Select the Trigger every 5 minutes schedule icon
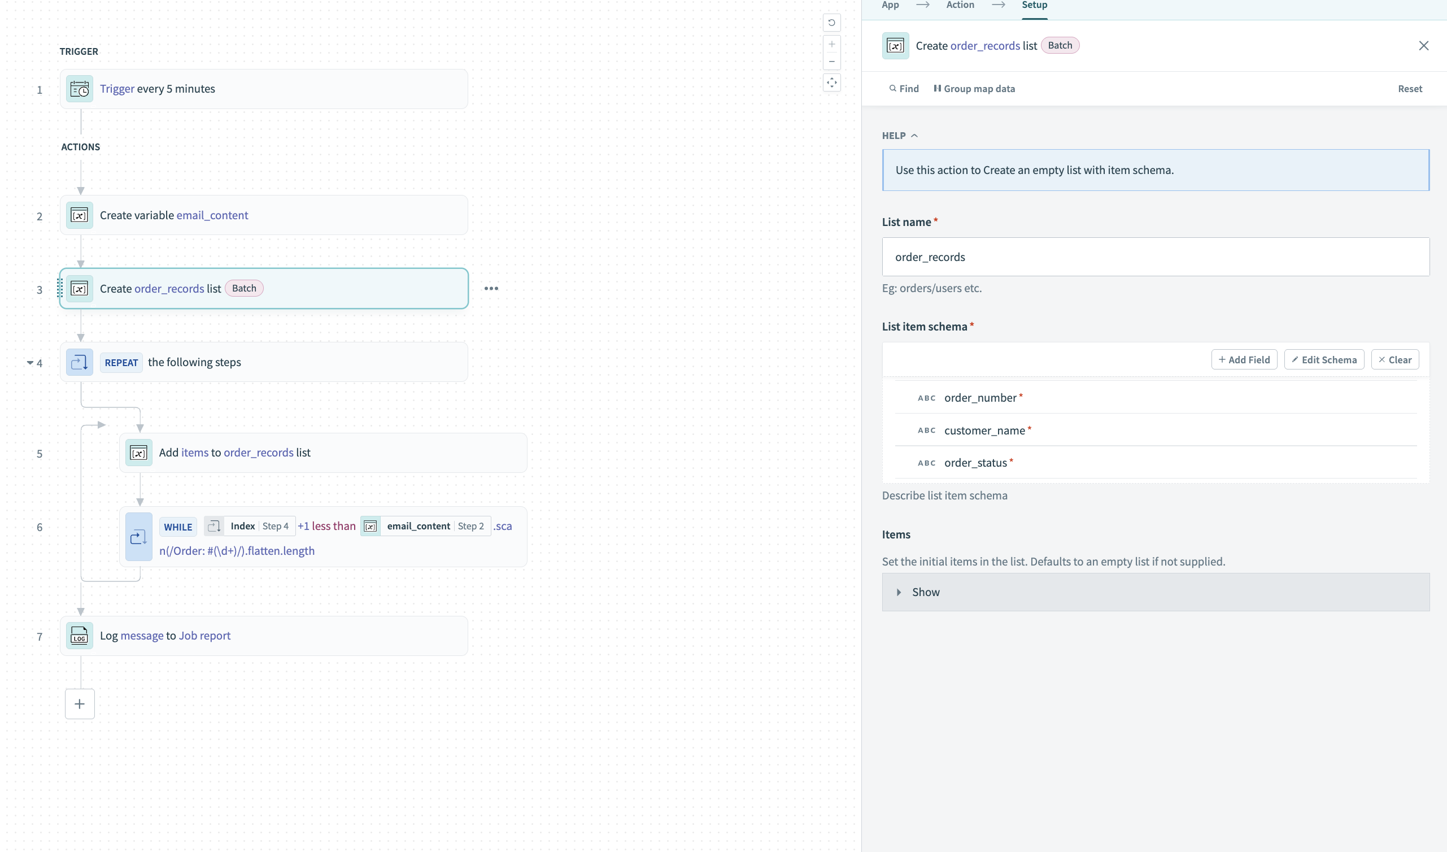Screen dimensions: 1447x852 tap(79, 89)
